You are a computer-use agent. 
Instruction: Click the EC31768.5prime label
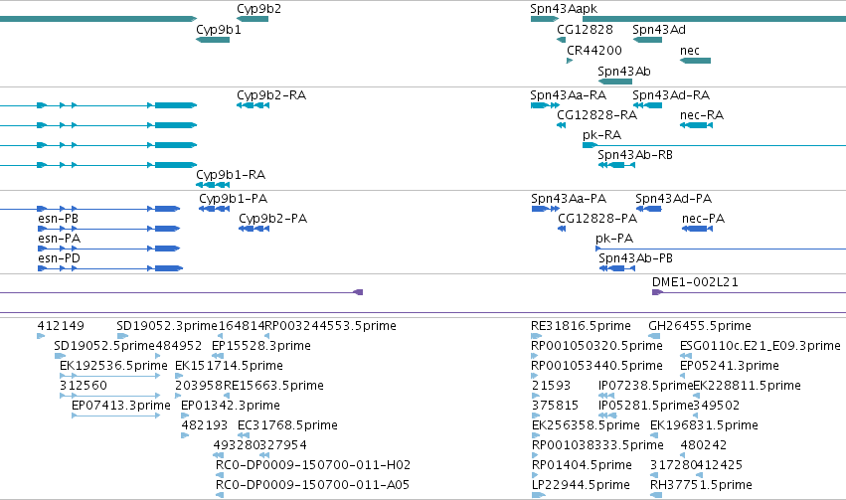(287, 425)
